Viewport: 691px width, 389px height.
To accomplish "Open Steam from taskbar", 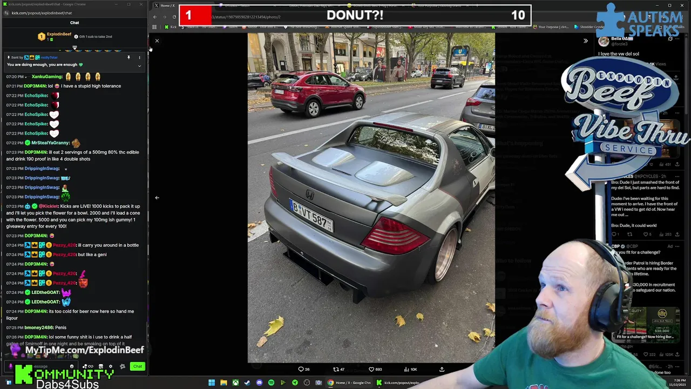I will [x=247, y=383].
